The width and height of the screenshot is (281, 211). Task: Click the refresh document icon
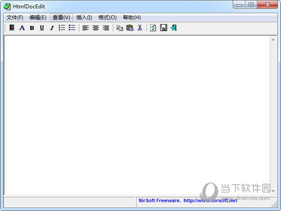coord(153,28)
